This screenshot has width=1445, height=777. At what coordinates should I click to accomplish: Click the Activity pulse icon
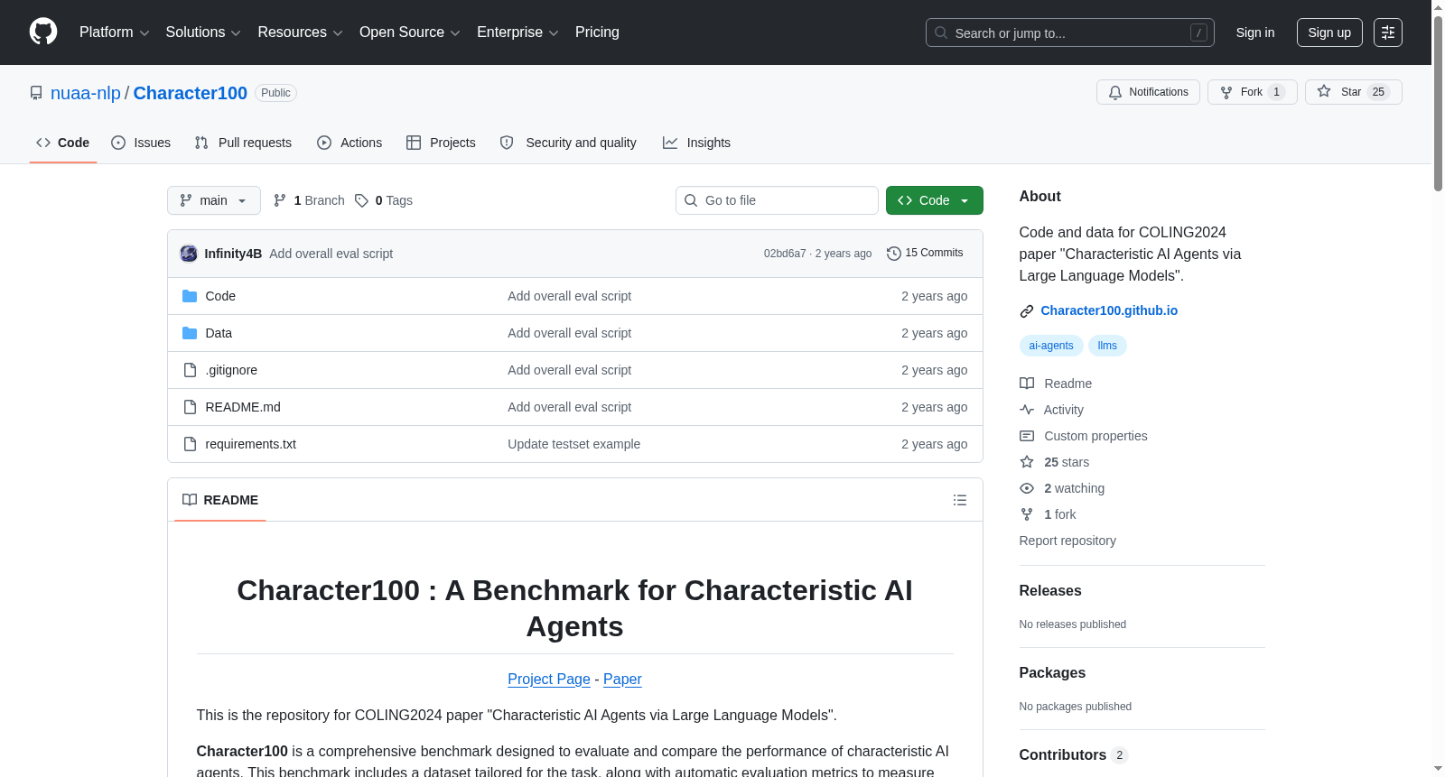coord(1027,410)
